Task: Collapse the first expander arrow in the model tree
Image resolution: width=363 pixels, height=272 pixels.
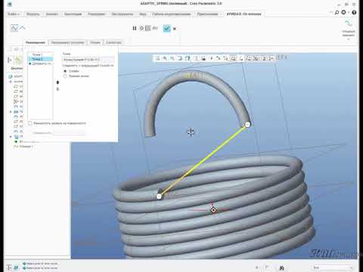Action: (x=11, y=82)
